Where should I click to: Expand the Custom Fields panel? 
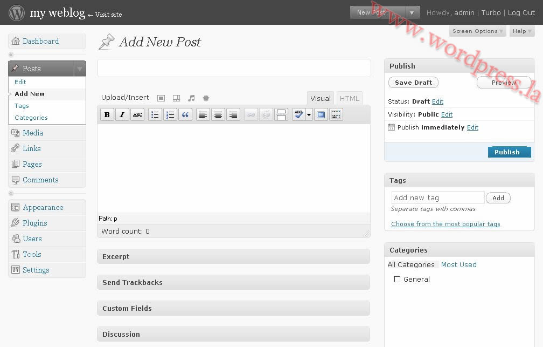click(233, 308)
